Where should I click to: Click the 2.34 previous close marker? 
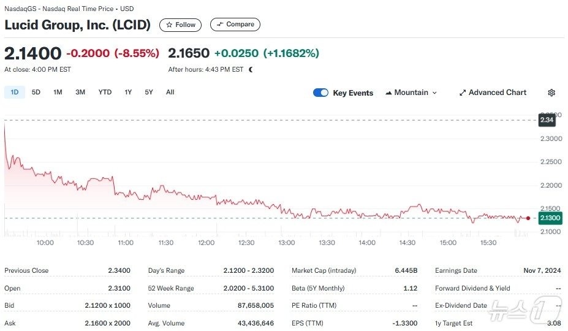coord(547,120)
